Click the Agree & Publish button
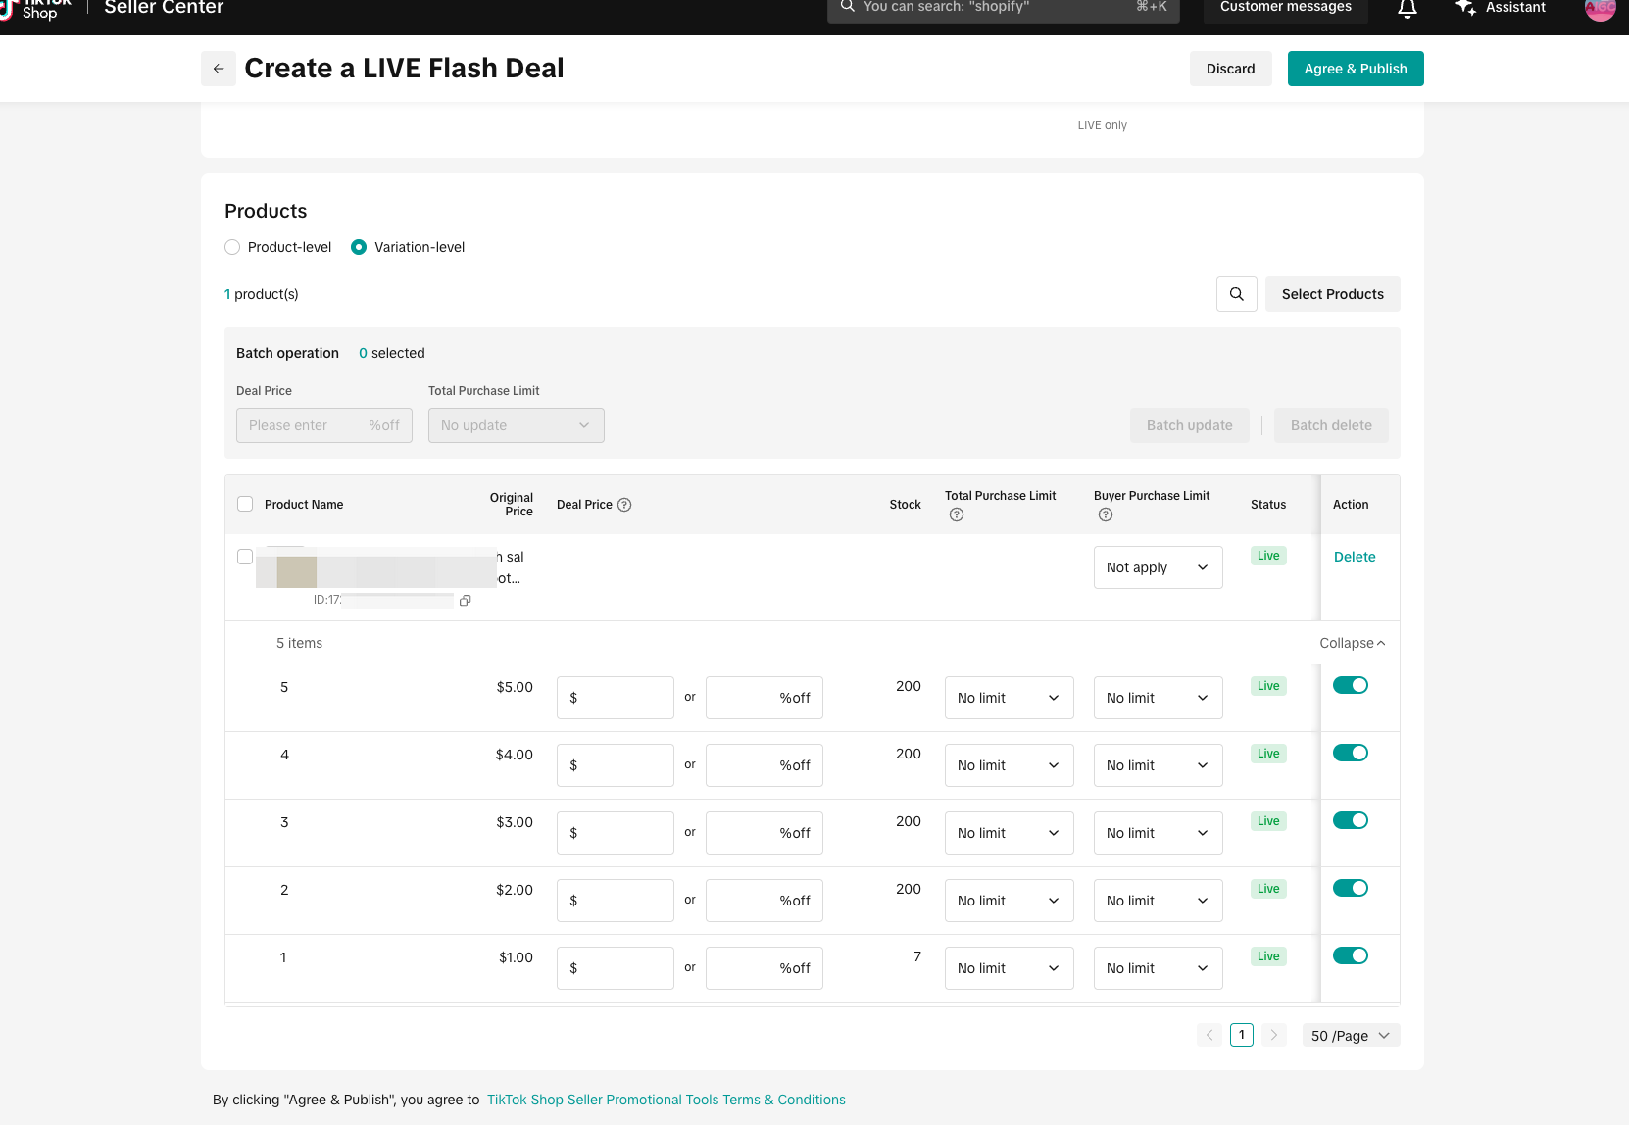This screenshot has width=1629, height=1125. [1355, 69]
